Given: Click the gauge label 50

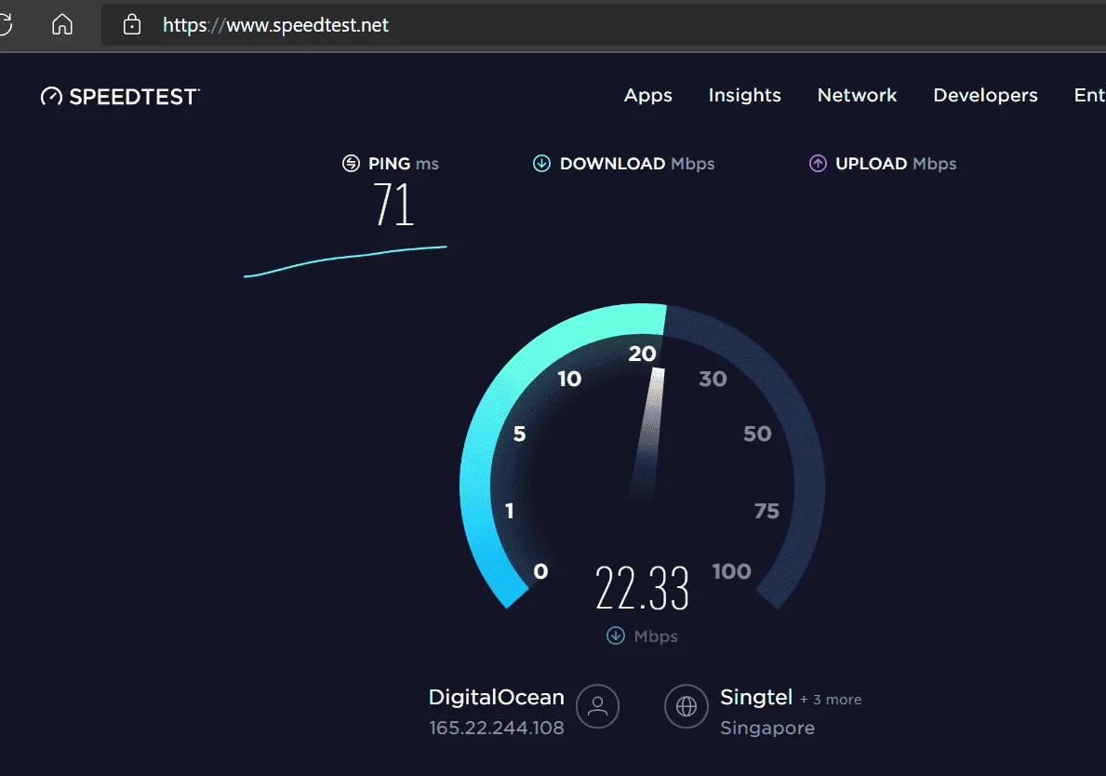Looking at the screenshot, I should pyautogui.click(x=757, y=434).
